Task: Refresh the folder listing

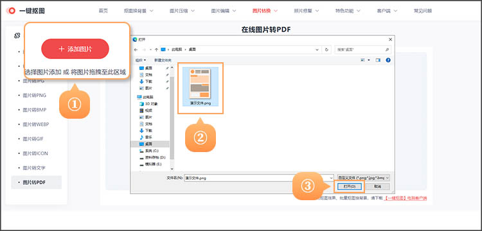Action: coord(326,49)
